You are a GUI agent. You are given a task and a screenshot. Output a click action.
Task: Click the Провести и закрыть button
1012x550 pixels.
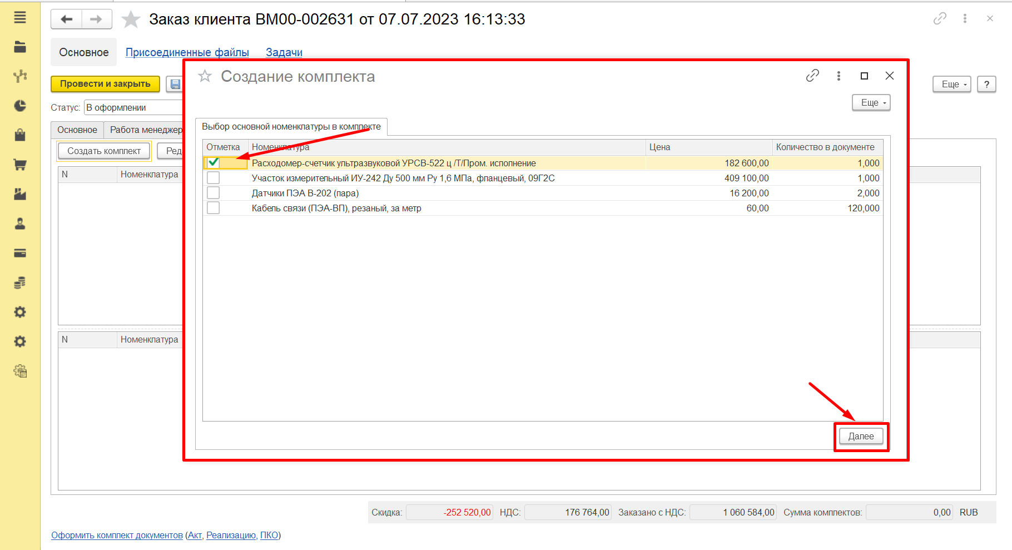[105, 84]
